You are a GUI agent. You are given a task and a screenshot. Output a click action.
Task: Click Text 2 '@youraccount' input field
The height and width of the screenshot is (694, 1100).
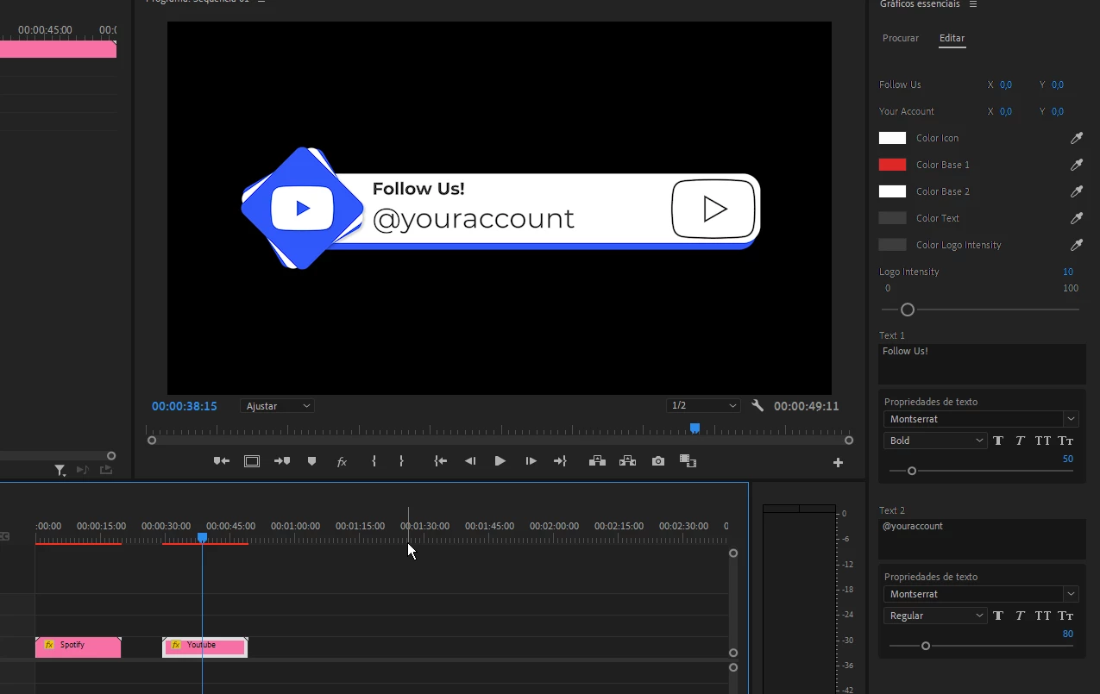(982, 539)
